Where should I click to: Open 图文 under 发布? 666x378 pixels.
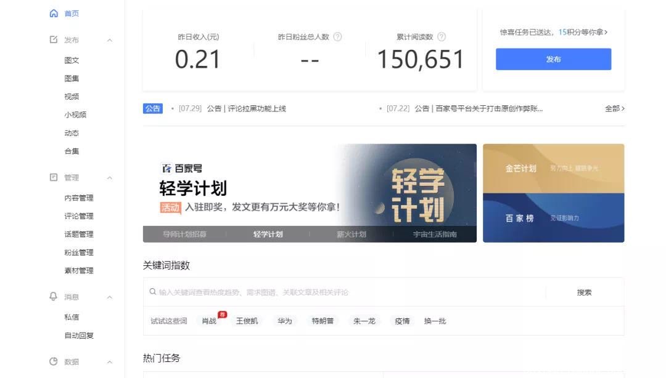point(72,60)
